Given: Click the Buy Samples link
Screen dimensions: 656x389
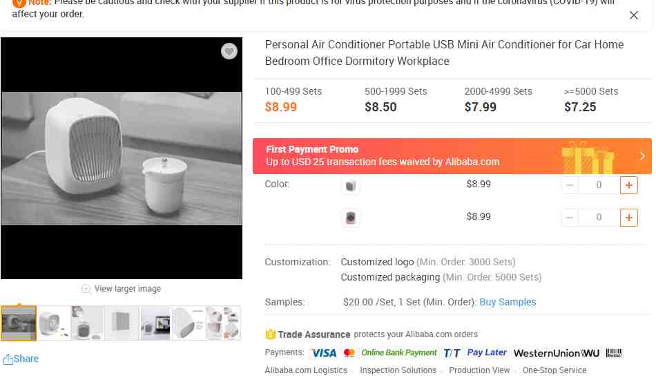Looking at the screenshot, I should click(x=508, y=302).
